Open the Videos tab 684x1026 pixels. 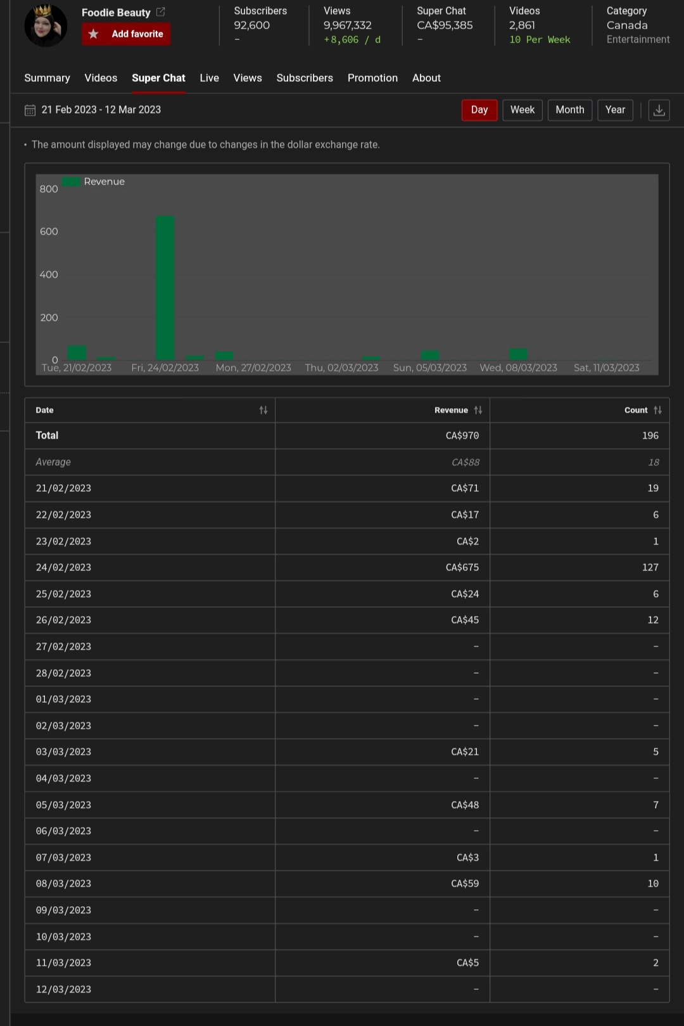coord(101,78)
